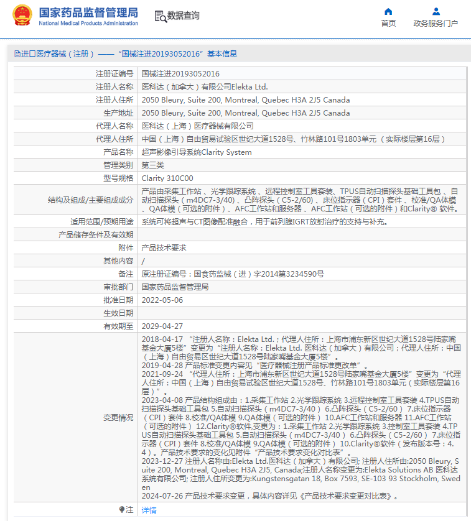Click the 2023-04-08 change record entry
The height and width of the screenshot is (521, 471).
[301, 426]
